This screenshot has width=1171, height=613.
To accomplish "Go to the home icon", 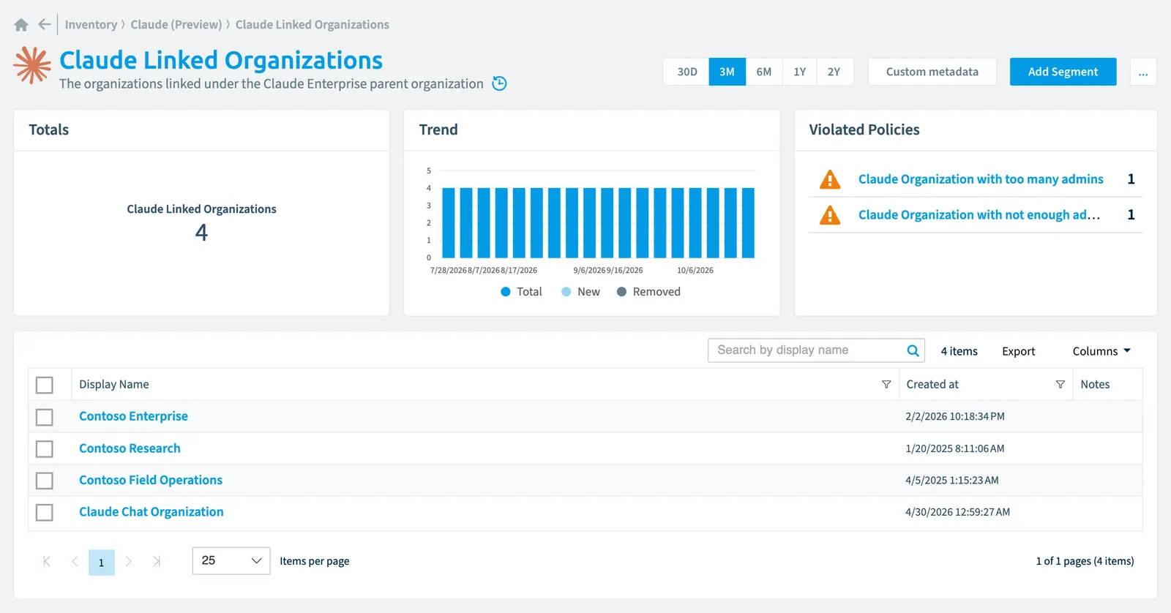I will click(x=21, y=25).
